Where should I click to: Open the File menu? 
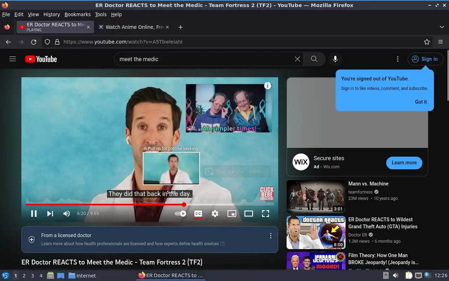coord(6,14)
